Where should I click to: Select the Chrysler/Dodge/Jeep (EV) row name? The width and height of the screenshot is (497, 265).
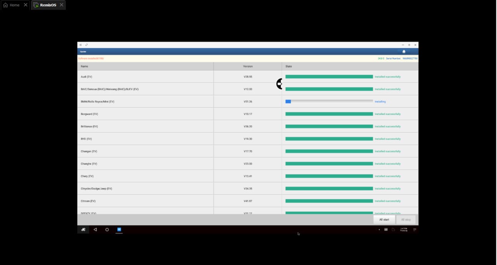[96, 189]
